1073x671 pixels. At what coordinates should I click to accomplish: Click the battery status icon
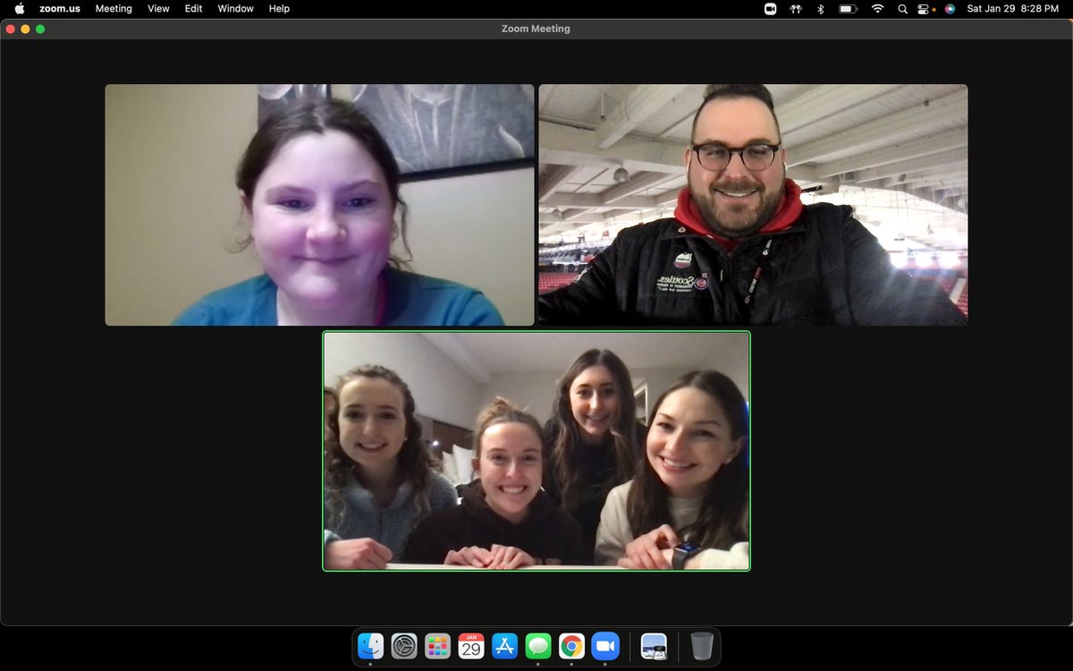(x=848, y=8)
